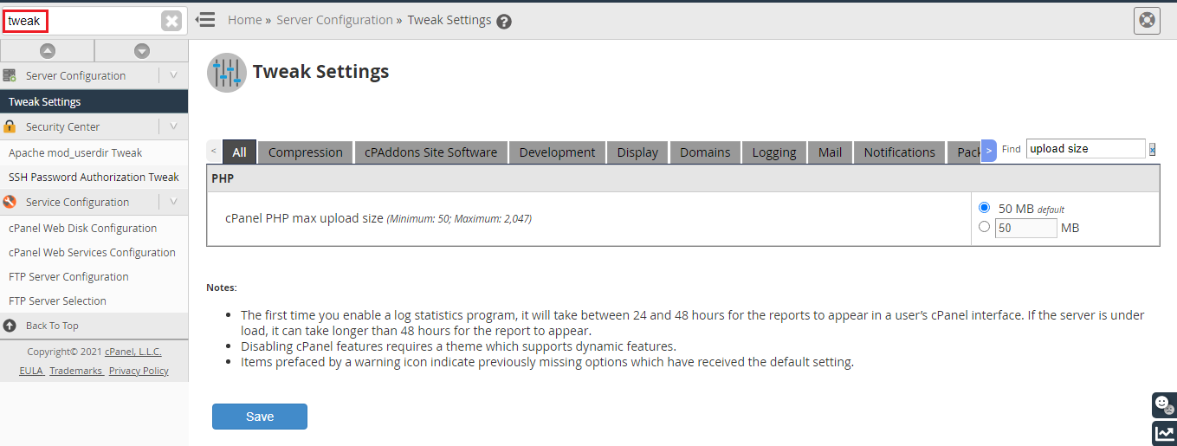Click the sidebar down arrow icon

pyautogui.click(x=142, y=51)
